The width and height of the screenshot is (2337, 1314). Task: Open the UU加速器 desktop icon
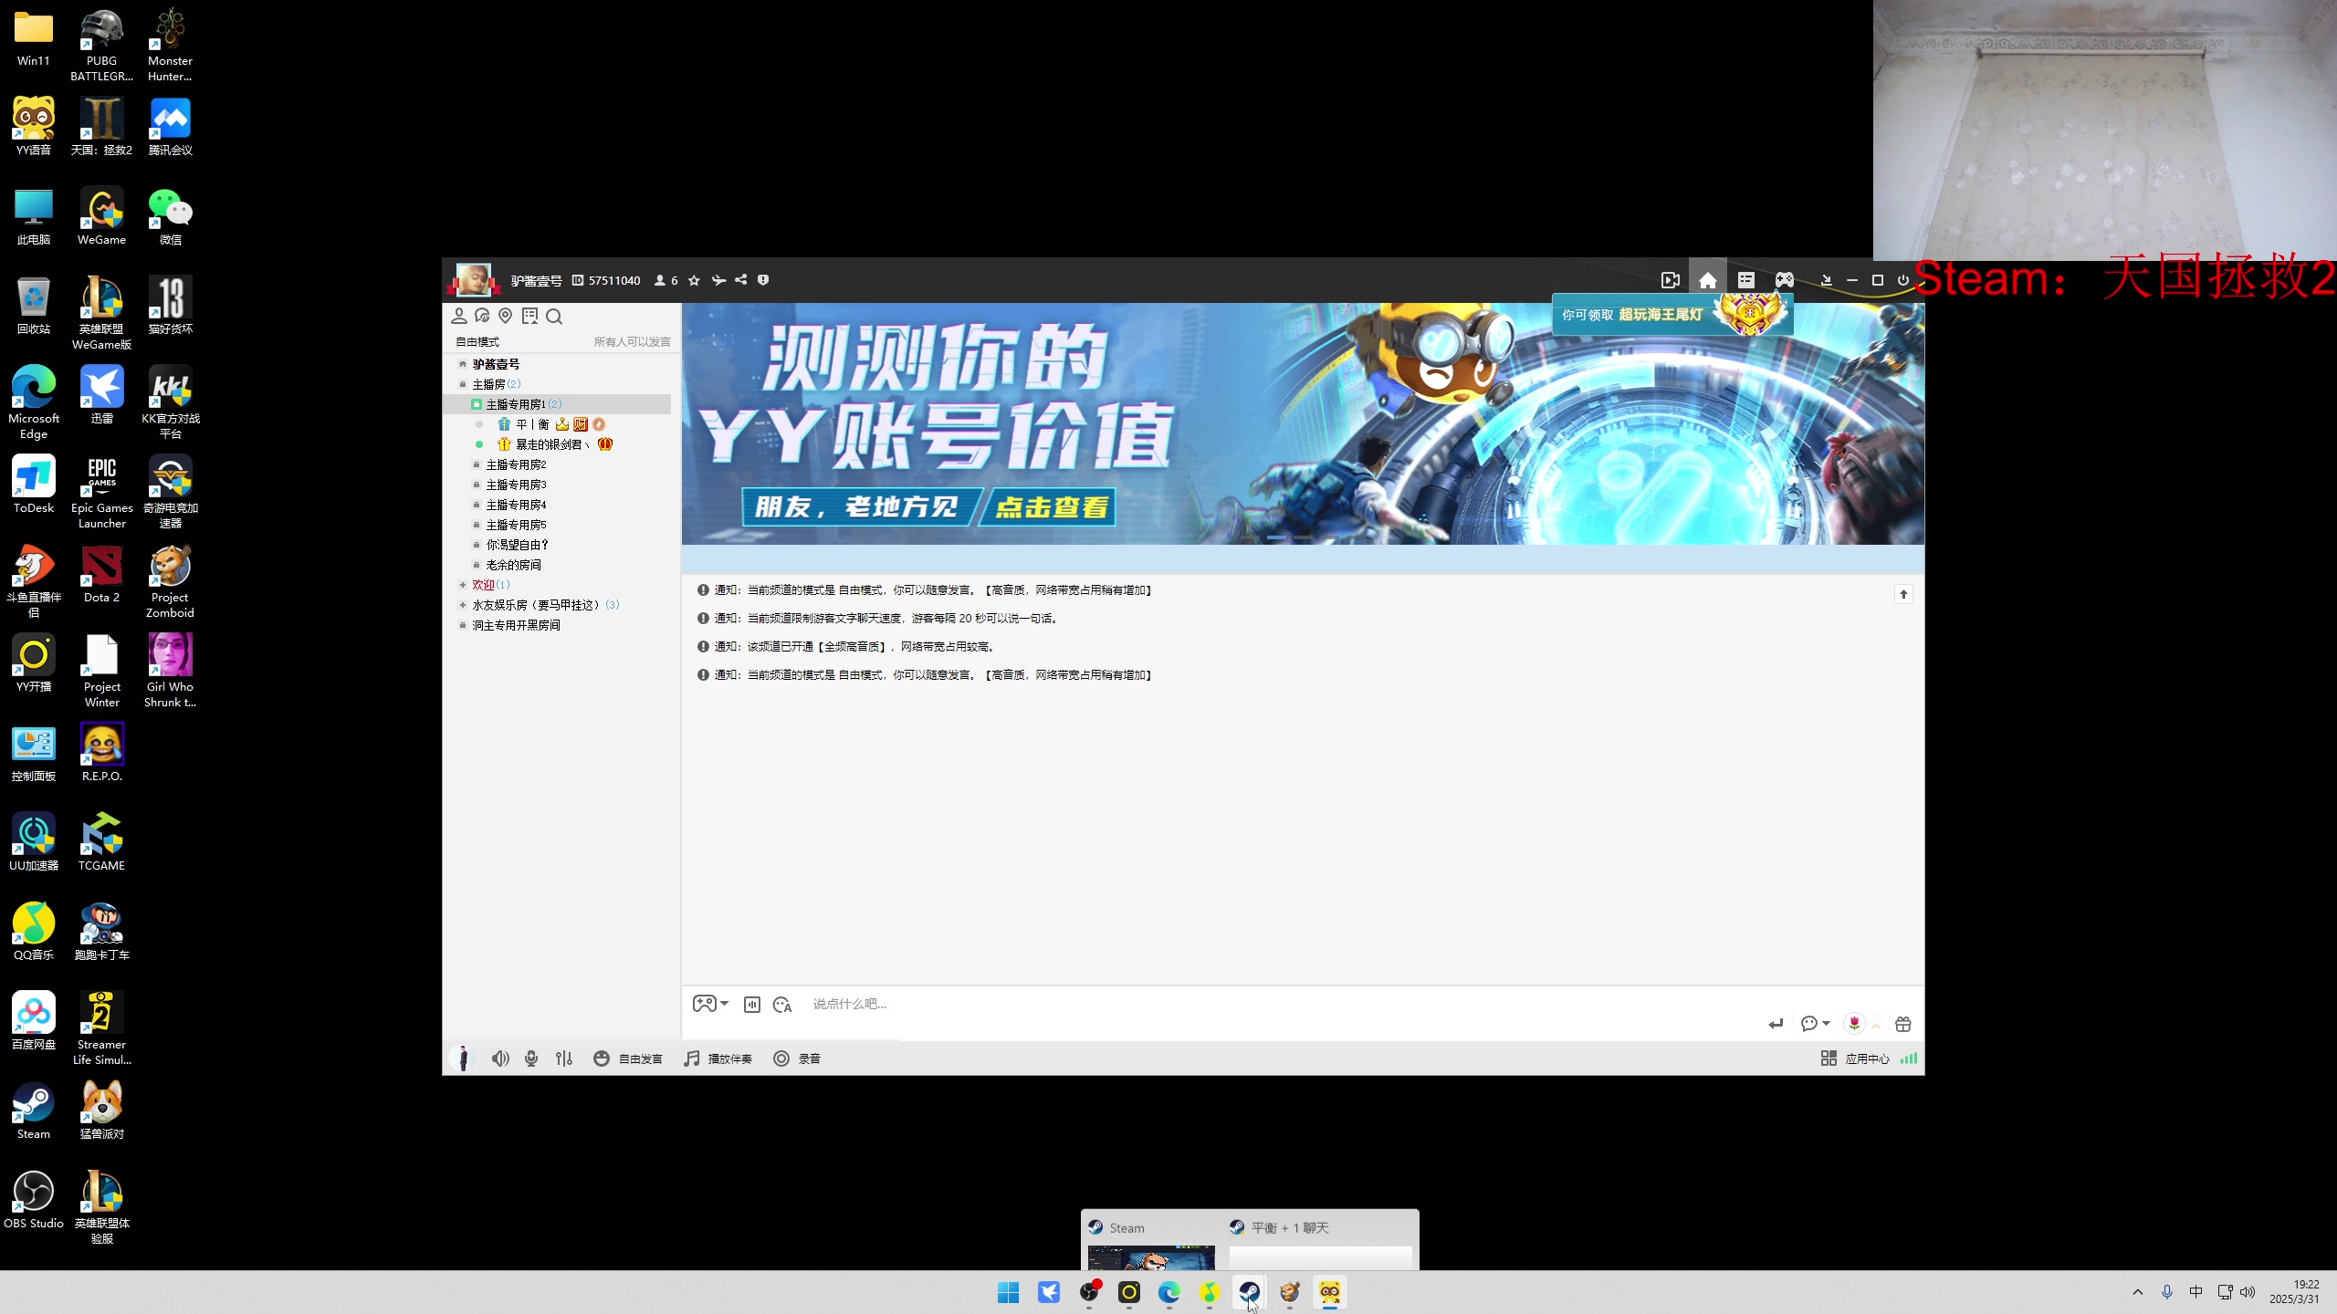click(x=34, y=843)
